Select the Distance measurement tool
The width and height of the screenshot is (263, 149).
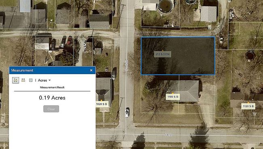pyautogui.click(x=23, y=80)
